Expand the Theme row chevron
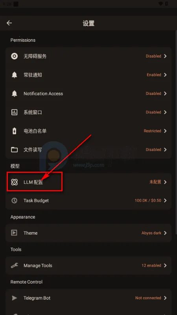The height and width of the screenshot is (315, 177). (x=165, y=233)
